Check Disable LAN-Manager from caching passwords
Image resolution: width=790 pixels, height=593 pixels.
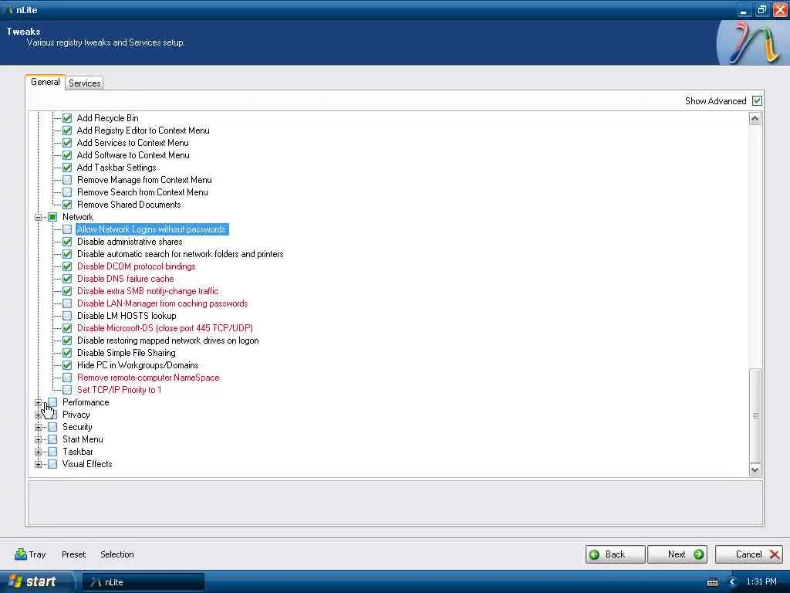click(x=67, y=303)
